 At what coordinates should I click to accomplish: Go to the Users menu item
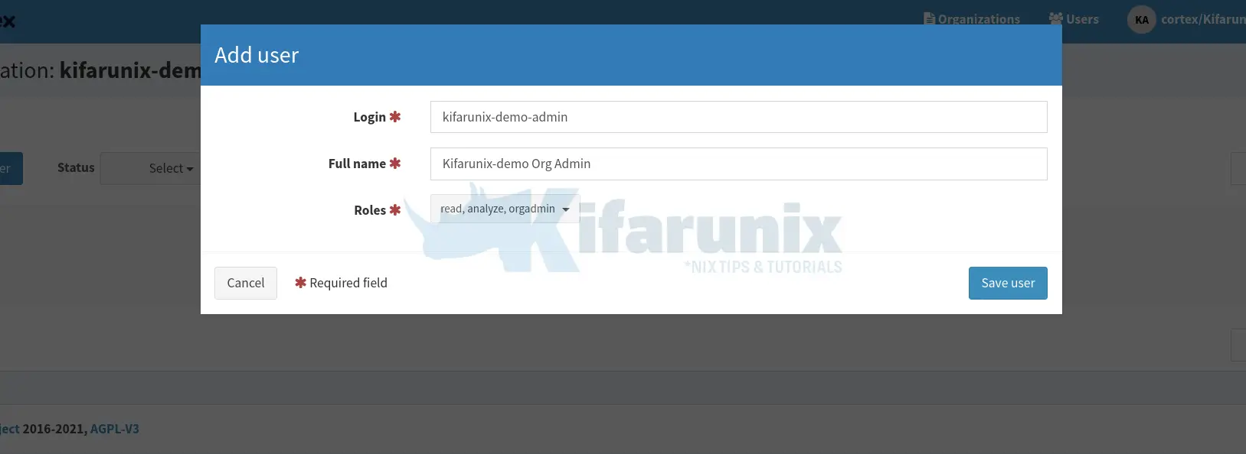(x=1074, y=19)
